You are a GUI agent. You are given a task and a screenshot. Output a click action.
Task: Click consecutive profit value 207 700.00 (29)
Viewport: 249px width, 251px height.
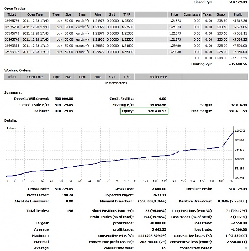tap(153, 242)
